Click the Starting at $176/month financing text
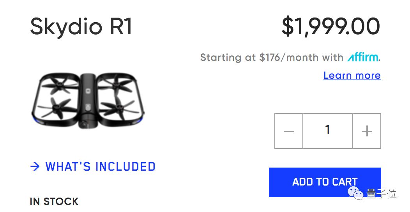 (x=272, y=58)
